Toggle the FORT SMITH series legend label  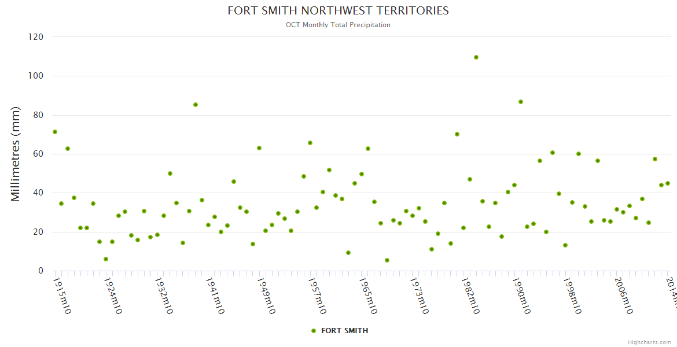point(344,331)
